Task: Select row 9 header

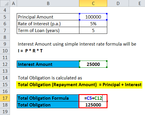Action: click(5, 44)
